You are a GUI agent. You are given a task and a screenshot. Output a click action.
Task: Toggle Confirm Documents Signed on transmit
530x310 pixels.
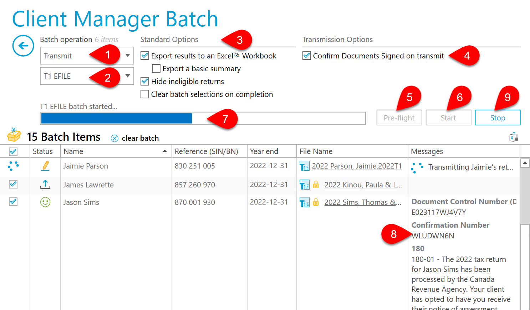tap(307, 56)
